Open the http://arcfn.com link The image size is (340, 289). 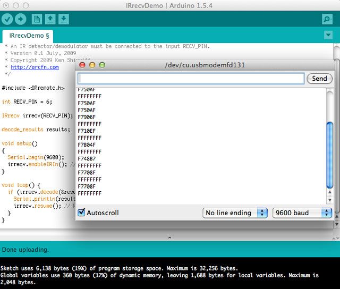point(35,67)
